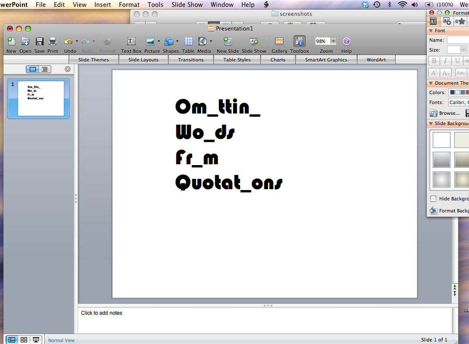
Task: Switch to outline view in slide pane
Action: 44,69
